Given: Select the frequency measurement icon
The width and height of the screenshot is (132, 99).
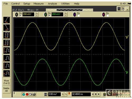Looking at the screenshot, I should point(7,43).
